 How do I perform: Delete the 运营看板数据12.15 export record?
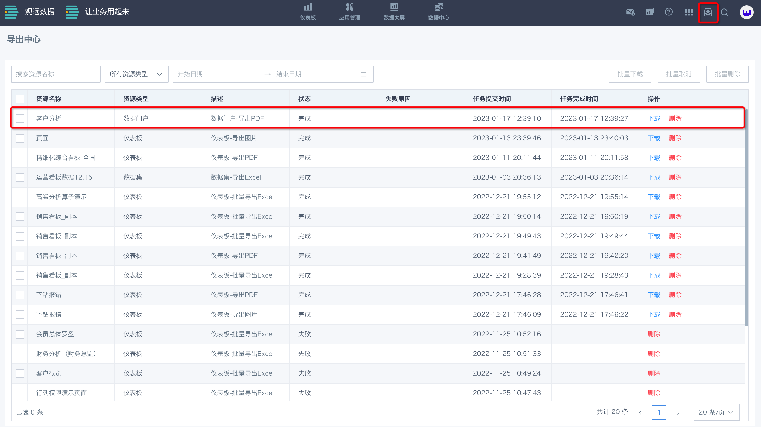(x=675, y=177)
